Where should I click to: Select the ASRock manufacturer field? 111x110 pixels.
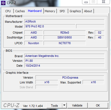point(64,21)
